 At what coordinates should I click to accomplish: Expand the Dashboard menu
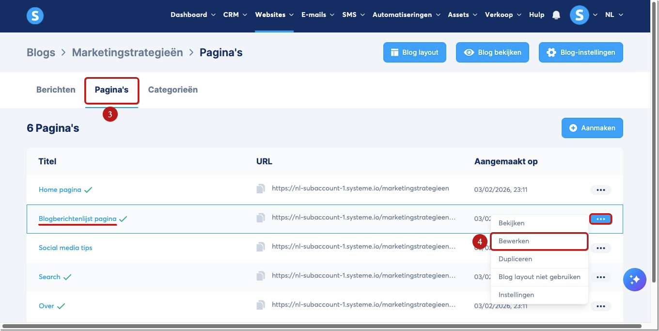[192, 15]
